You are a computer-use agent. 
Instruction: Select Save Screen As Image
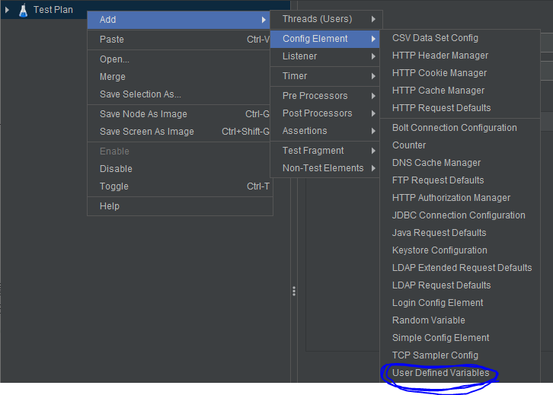click(179, 132)
